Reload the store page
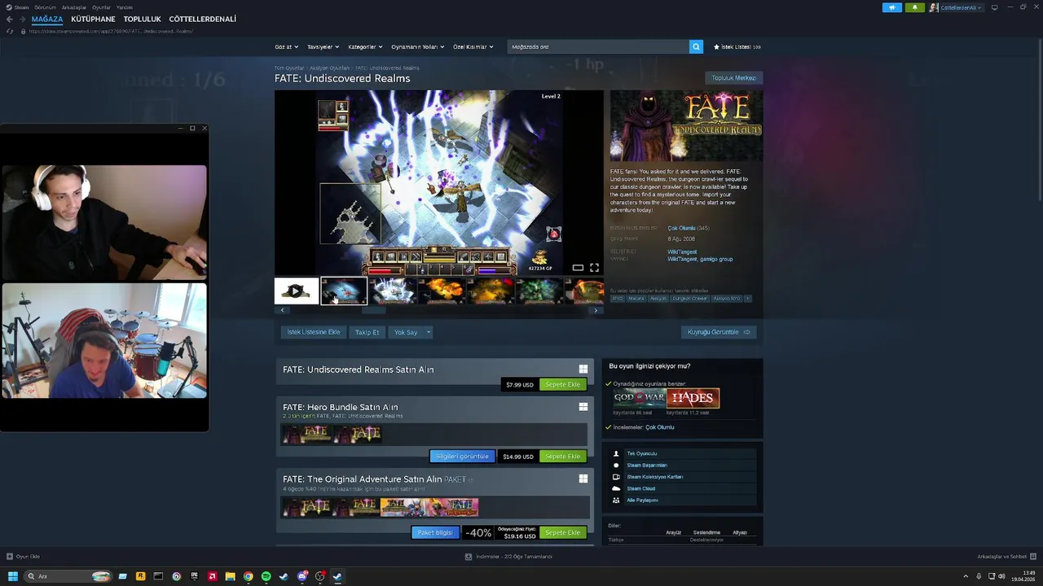This screenshot has height=586, width=1043. (10, 31)
